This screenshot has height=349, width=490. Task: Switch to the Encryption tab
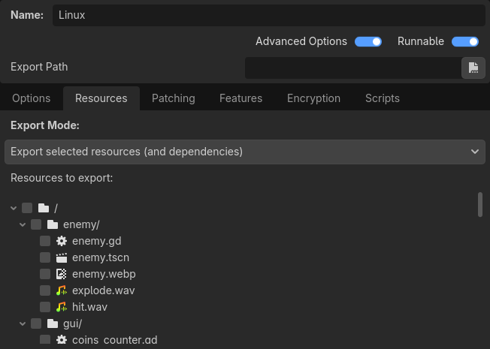tap(313, 98)
